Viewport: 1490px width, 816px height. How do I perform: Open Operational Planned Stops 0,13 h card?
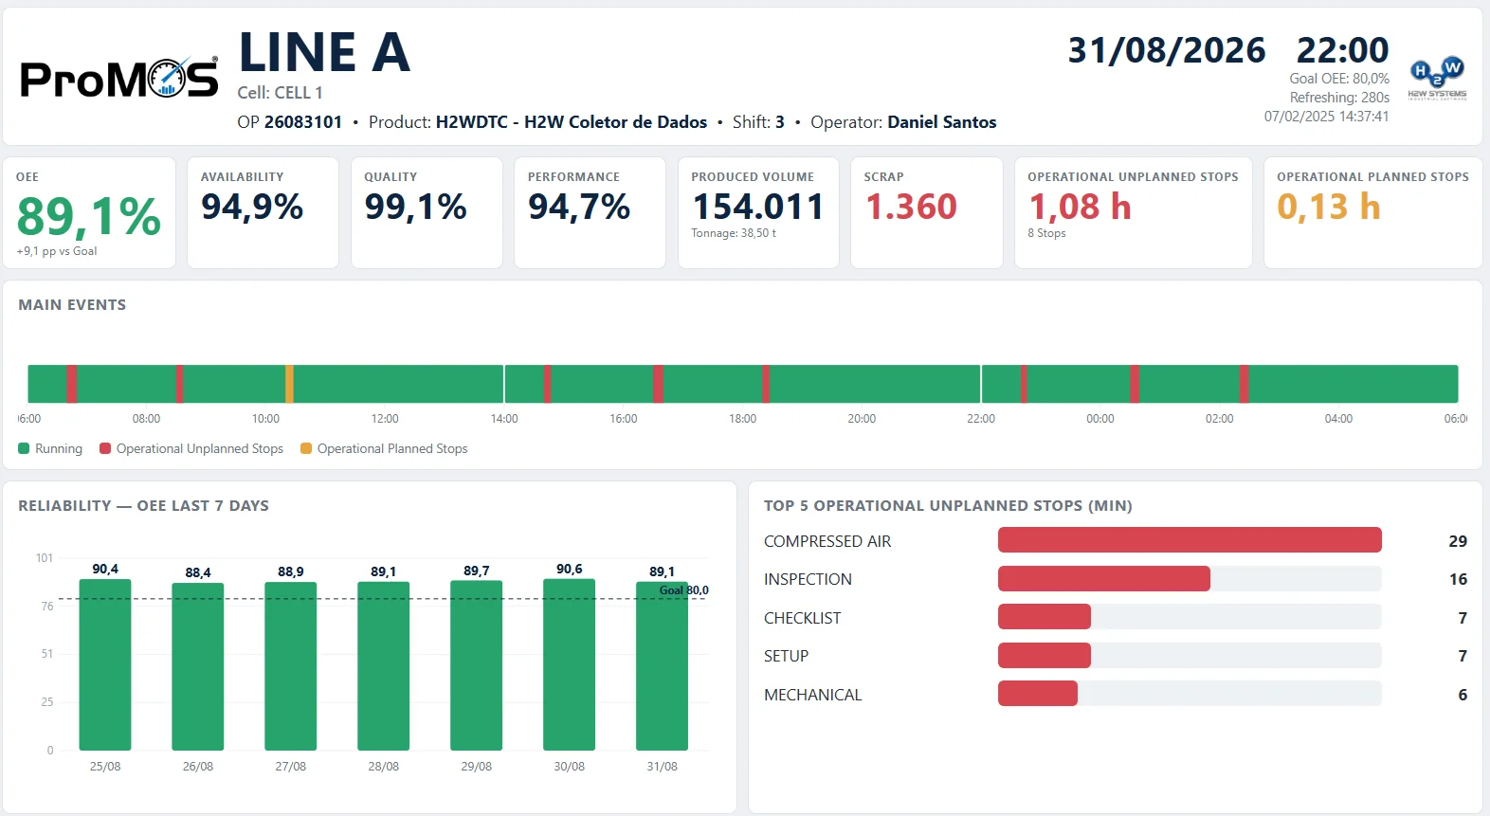coord(1373,213)
